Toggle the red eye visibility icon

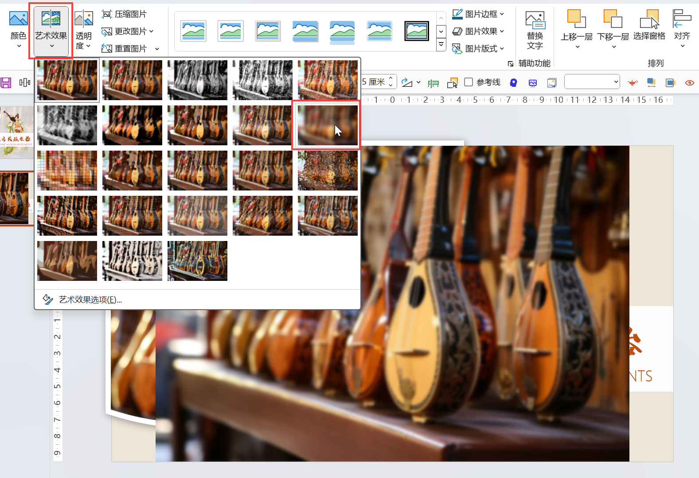click(690, 82)
